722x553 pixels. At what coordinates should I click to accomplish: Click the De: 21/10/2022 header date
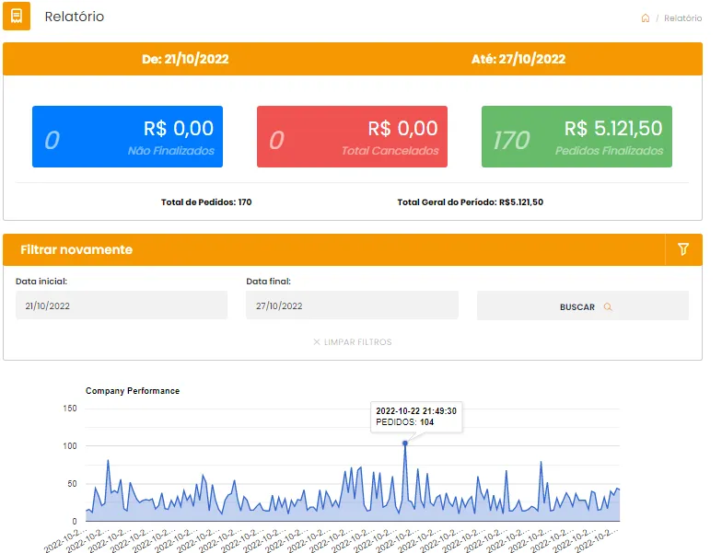(x=185, y=59)
